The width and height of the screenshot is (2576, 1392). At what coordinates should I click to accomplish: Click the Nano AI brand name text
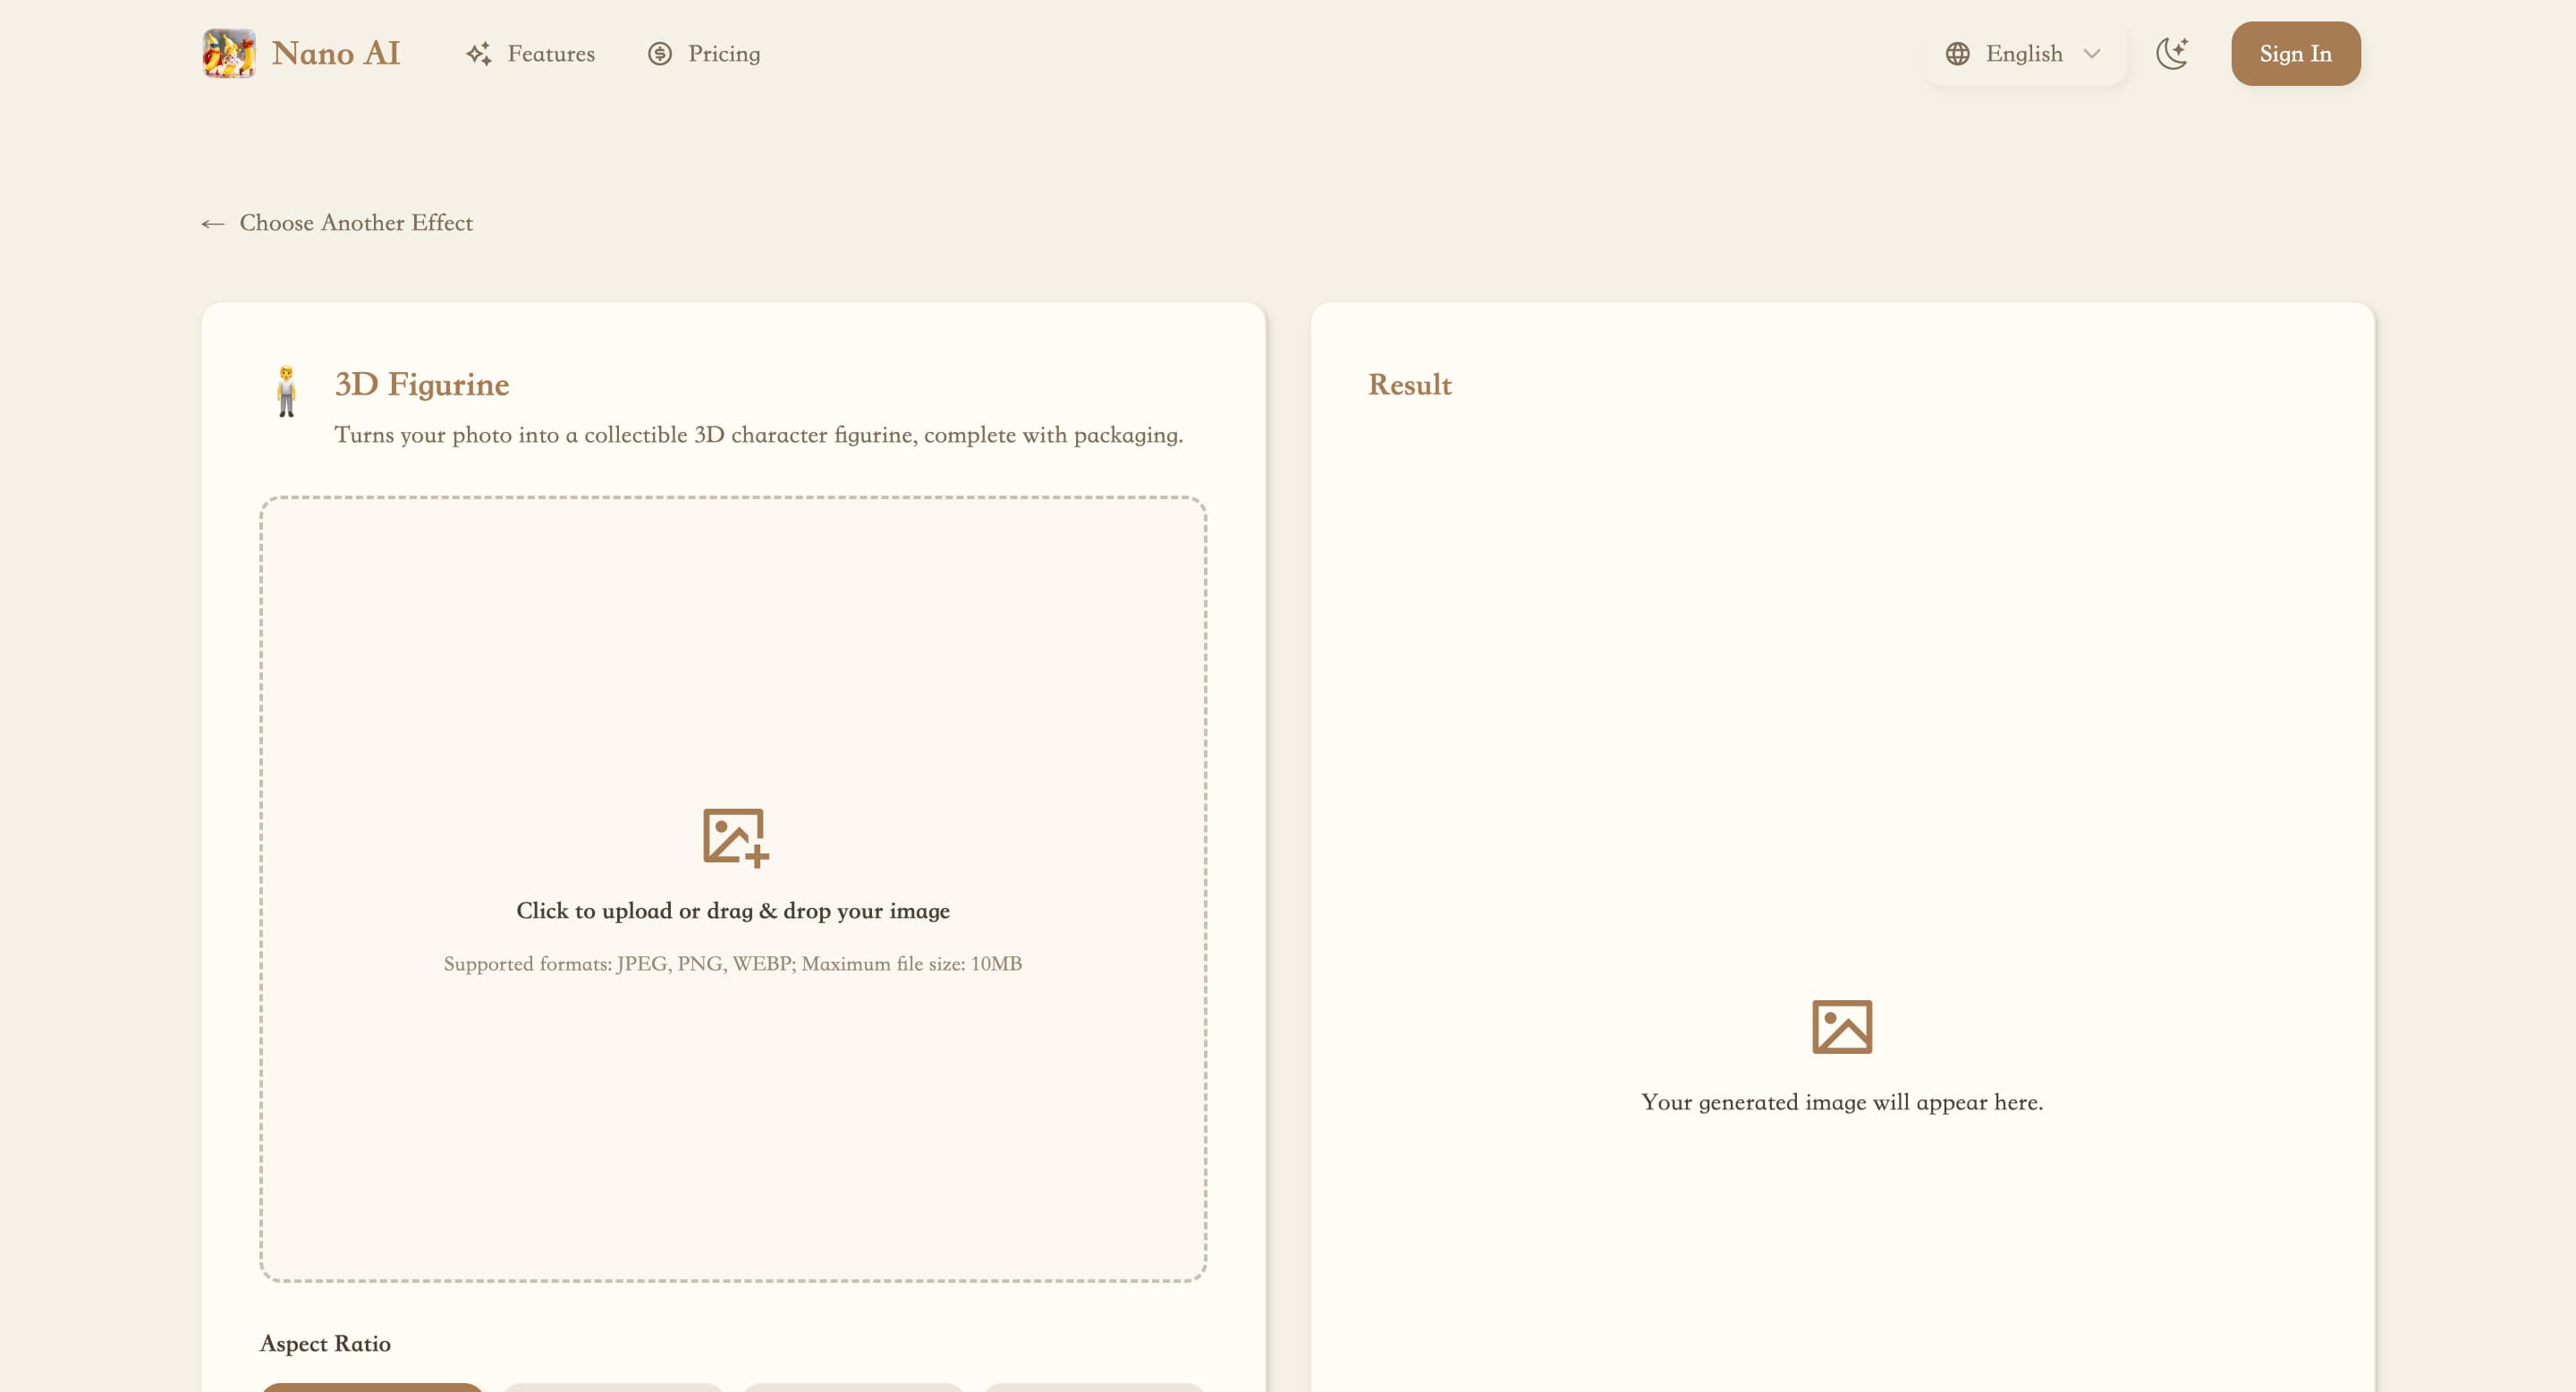coord(336,54)
